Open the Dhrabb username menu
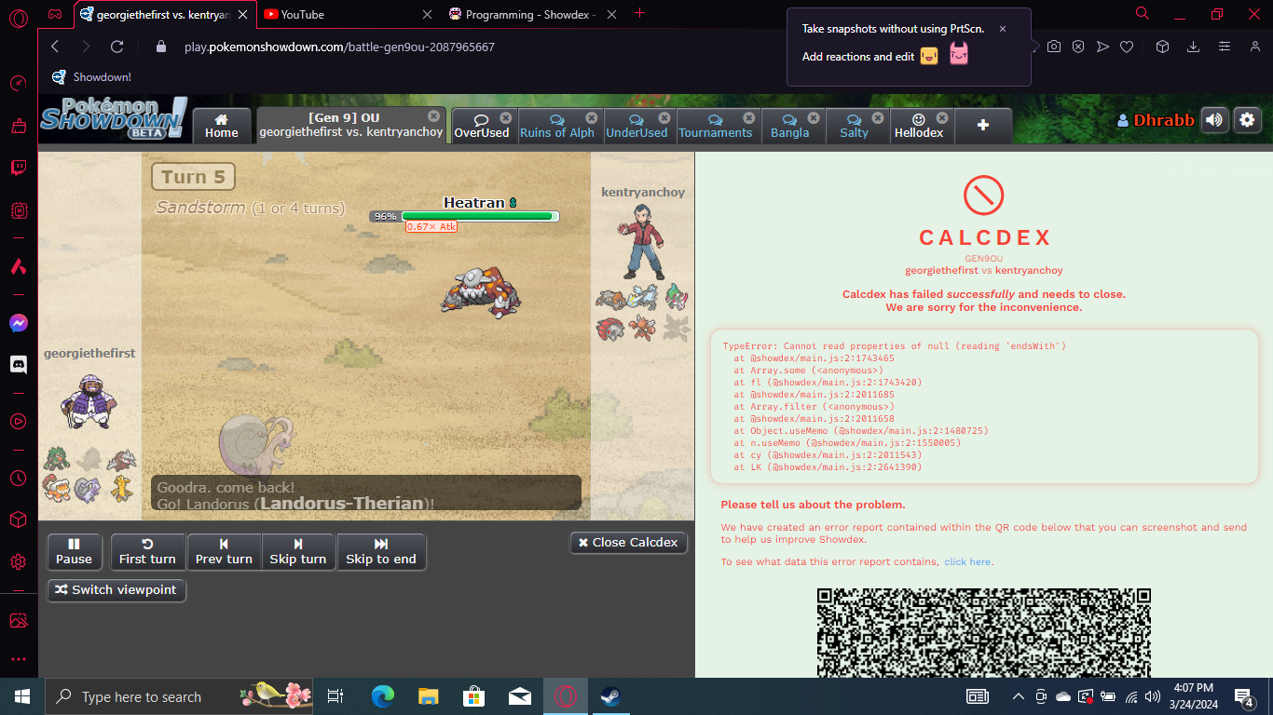 click(1156, 120)
